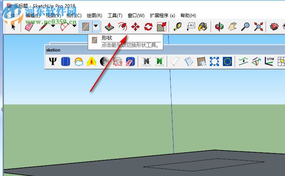This screenshot has height=176, width=285.
Task: Pick the Eraser tool
Action: point(29,27)
